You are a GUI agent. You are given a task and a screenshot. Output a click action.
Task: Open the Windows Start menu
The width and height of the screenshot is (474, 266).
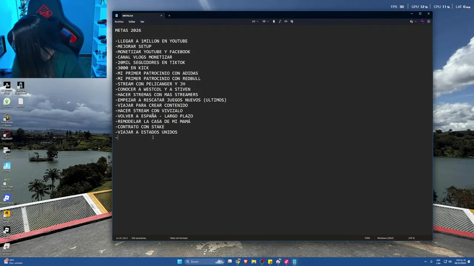point(180,262)
